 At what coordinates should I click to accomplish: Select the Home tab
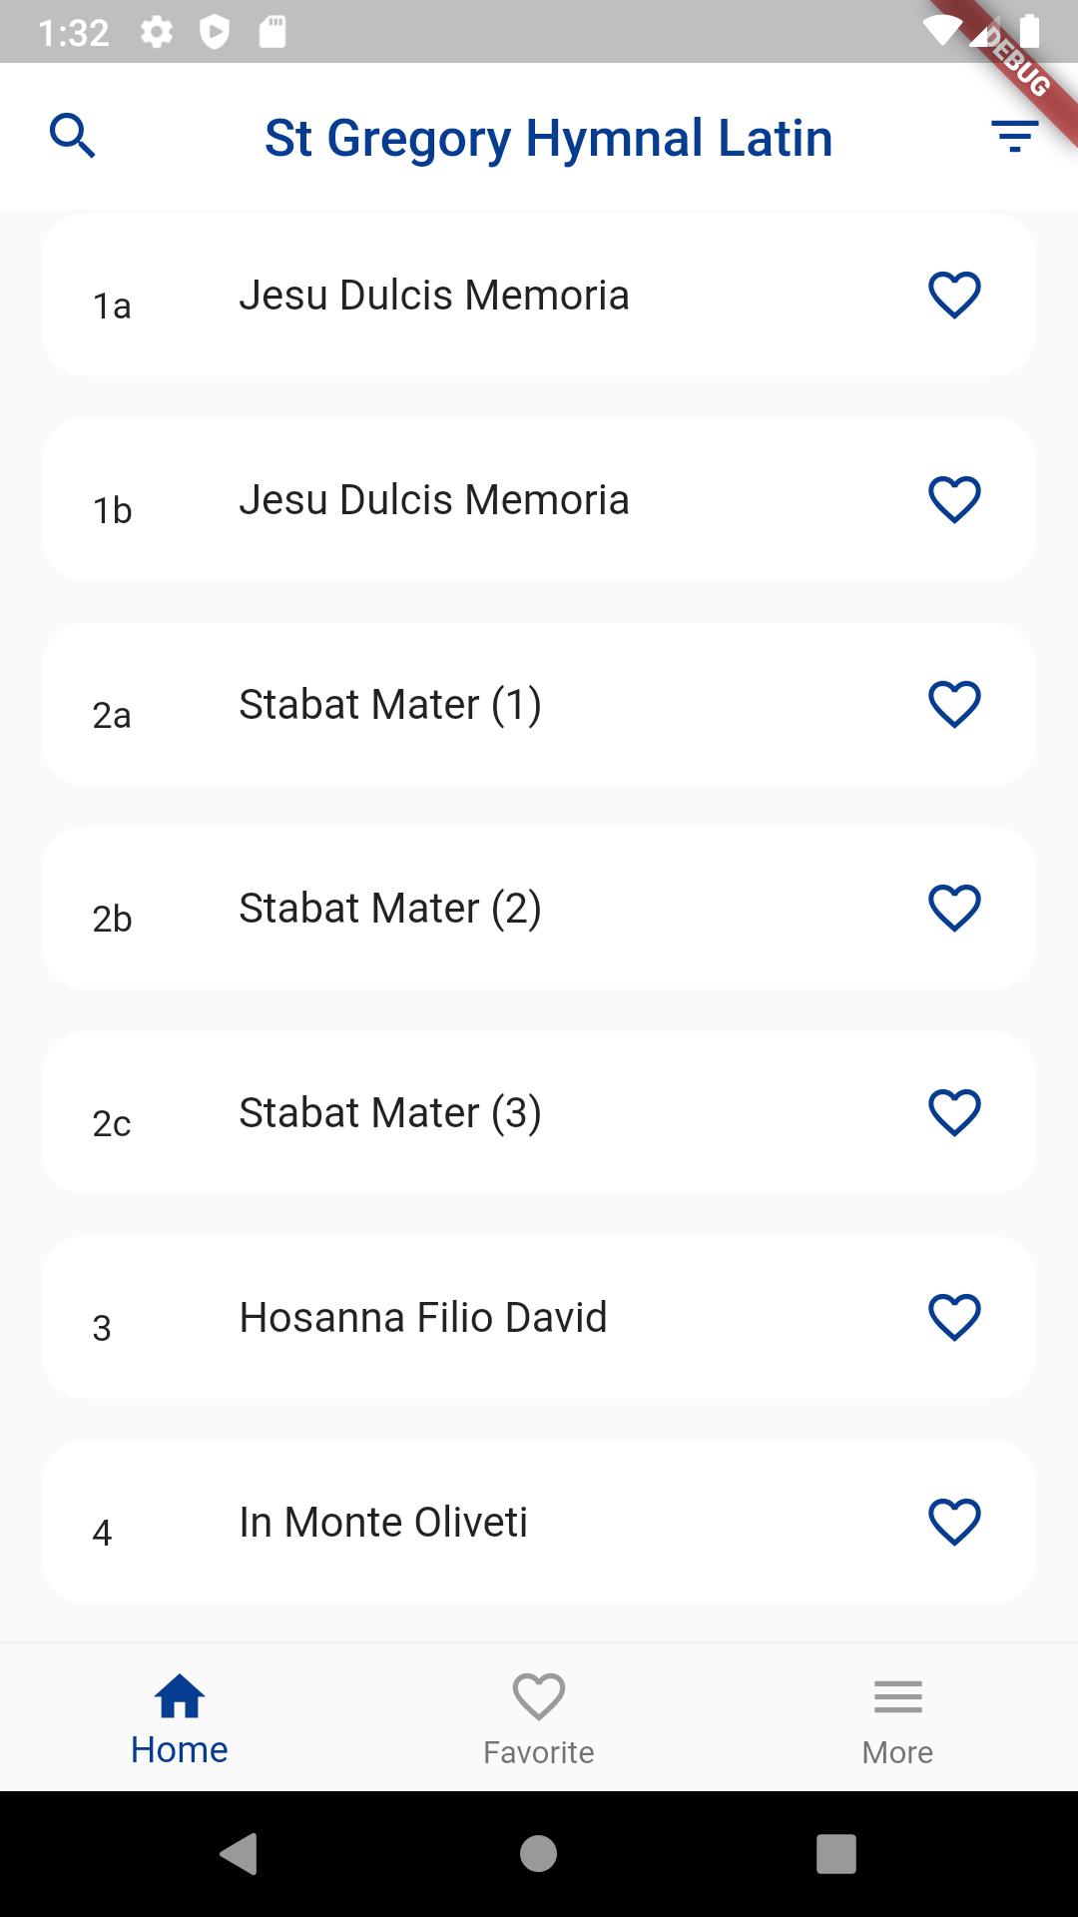coord(180,1718)
